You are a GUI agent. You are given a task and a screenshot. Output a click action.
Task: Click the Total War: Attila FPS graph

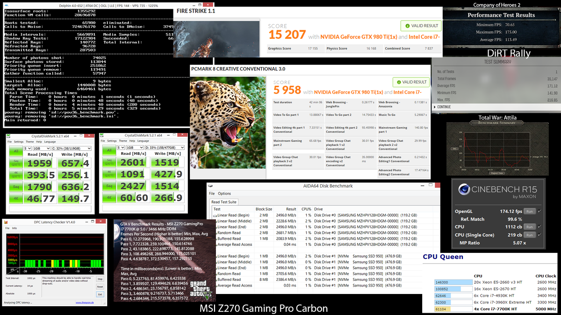496,150
